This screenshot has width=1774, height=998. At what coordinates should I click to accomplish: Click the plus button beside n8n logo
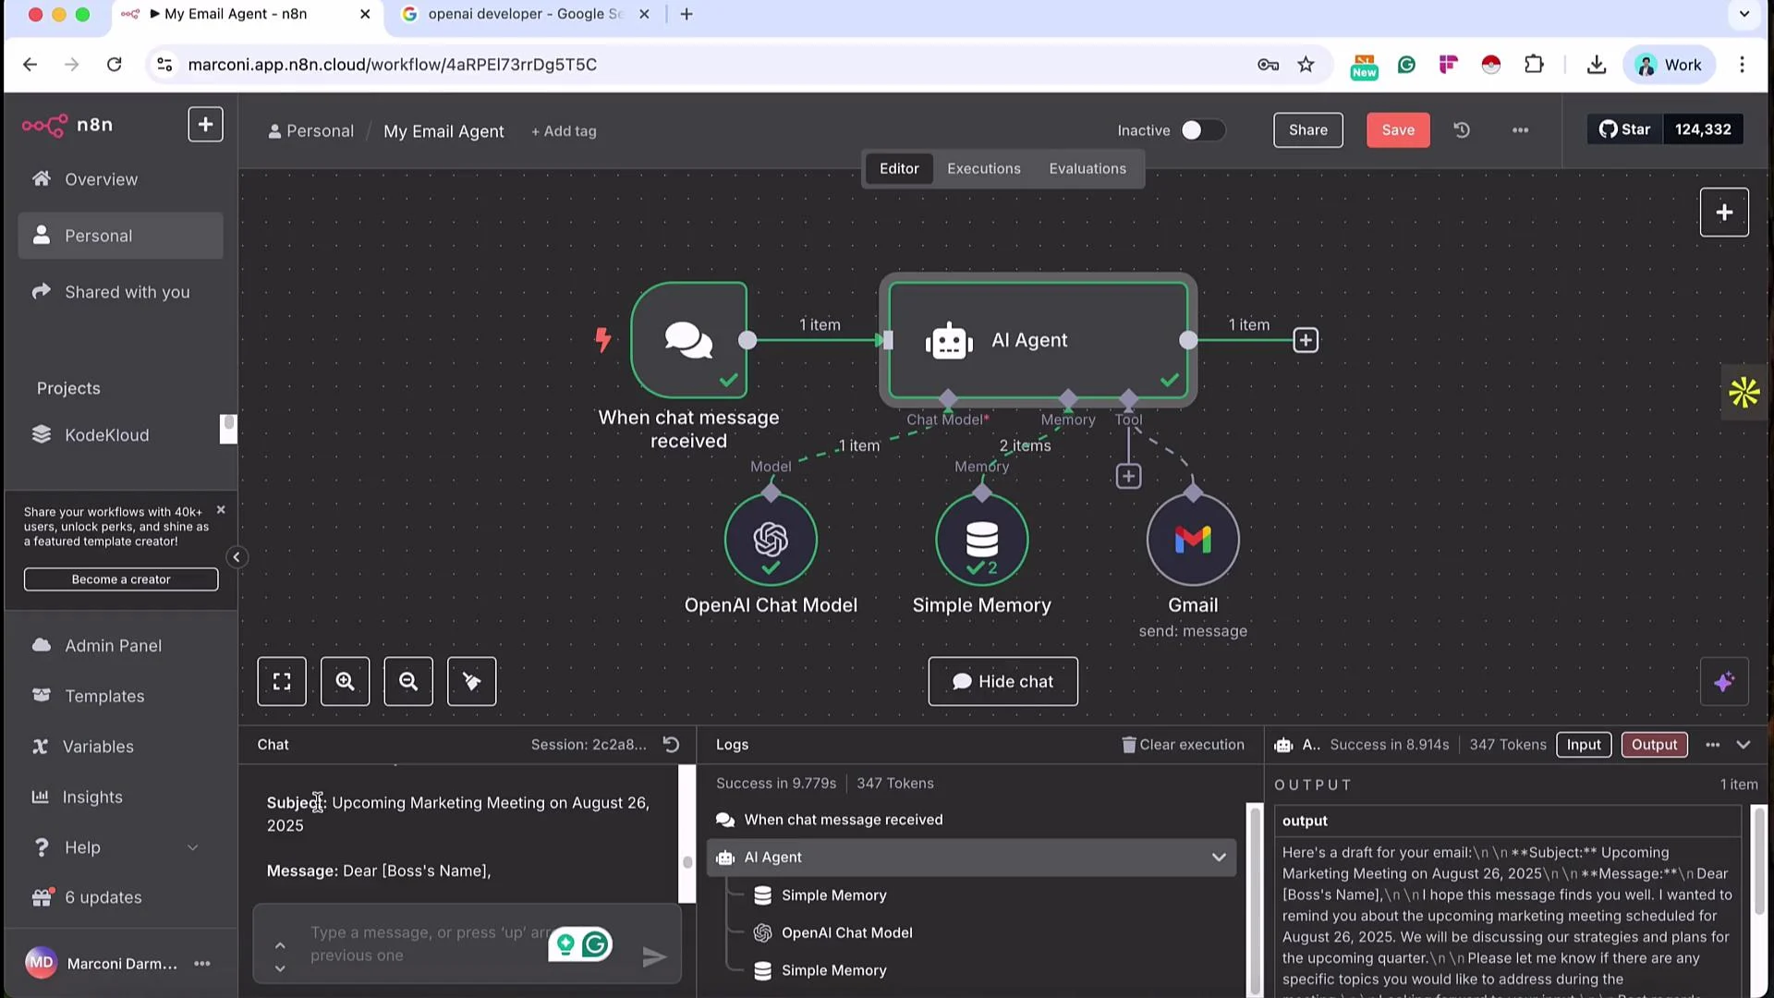pyautogui.click(x=205, y=125)
